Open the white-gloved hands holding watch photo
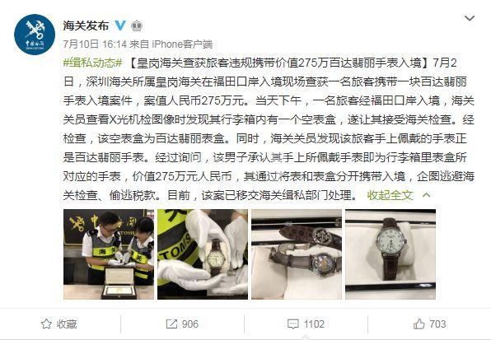The image size is (491, 340). click(203, 254)
